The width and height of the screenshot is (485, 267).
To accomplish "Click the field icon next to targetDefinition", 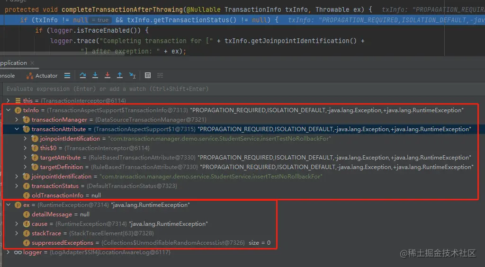I will pyautogui.click(x=35, y=167).
